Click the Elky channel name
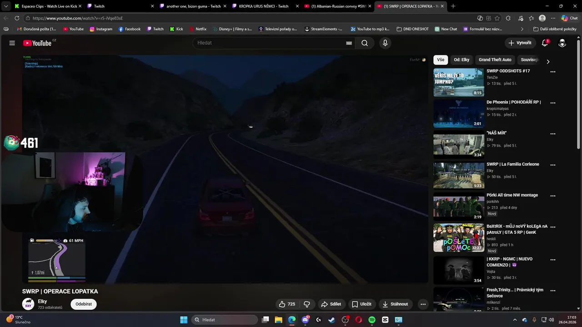 click(x=42, y=302)
